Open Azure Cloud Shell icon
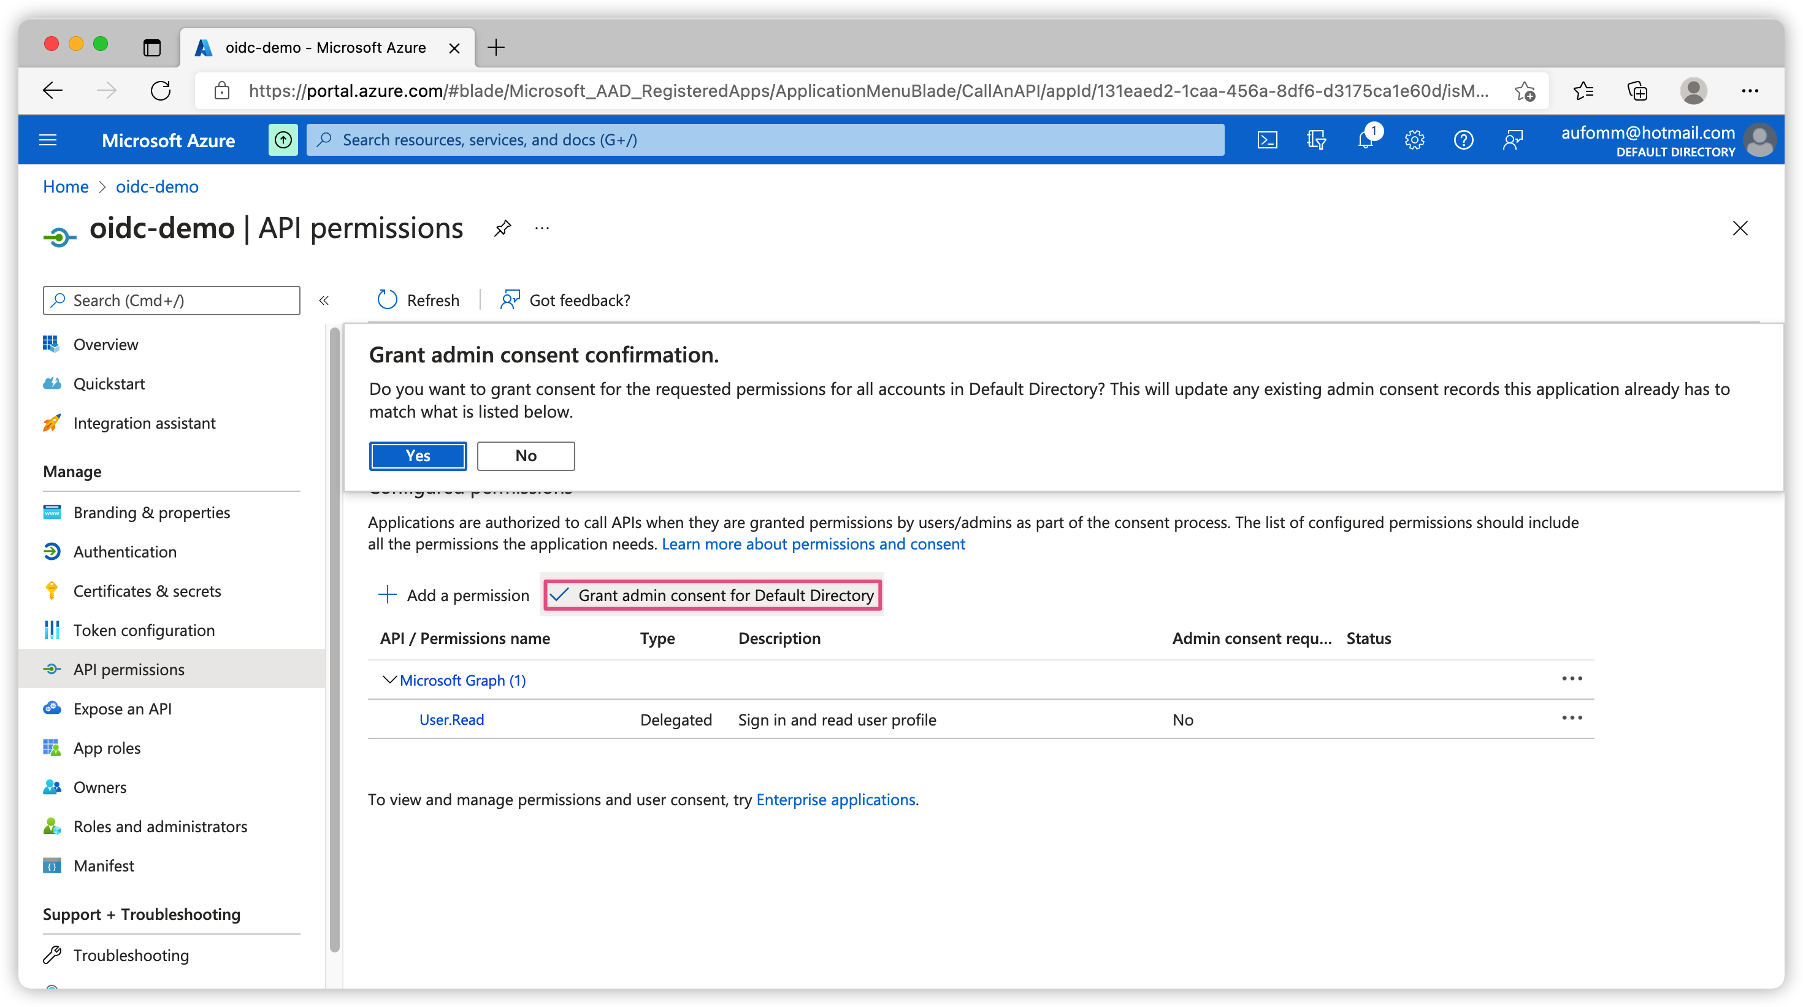The image size is (1803, 1007). 1267,140
